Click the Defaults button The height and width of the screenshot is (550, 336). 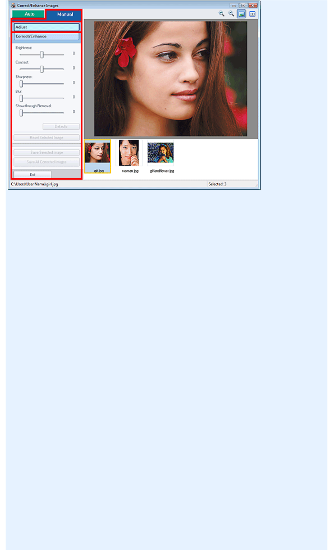pyautogui.click(x=61, y=126)
